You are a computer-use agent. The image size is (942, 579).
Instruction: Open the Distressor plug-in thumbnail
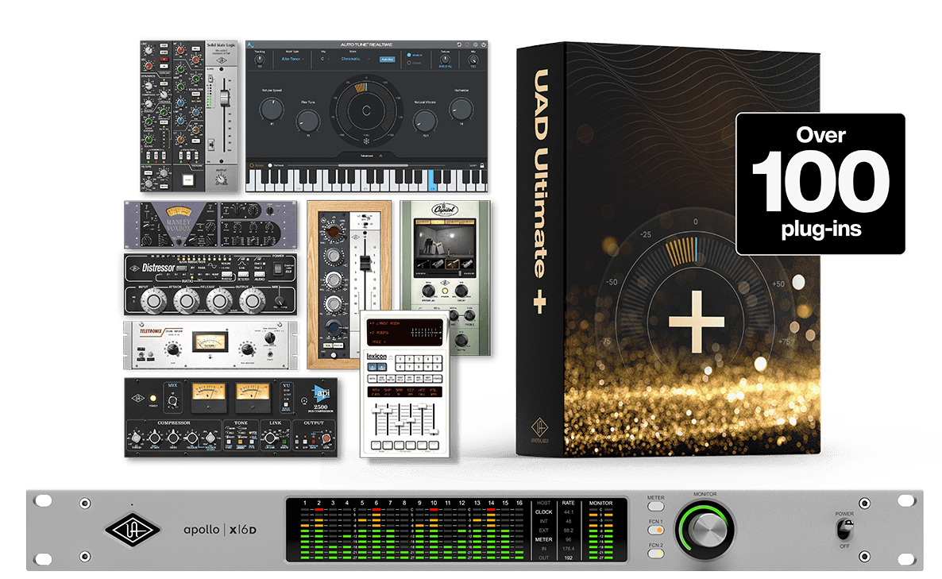(x=210, y=284)
